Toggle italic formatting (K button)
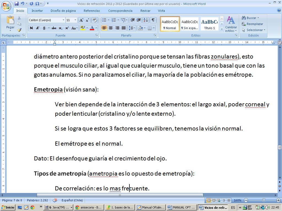This screenshot has height=211, width=282. [x=38, y=28]
